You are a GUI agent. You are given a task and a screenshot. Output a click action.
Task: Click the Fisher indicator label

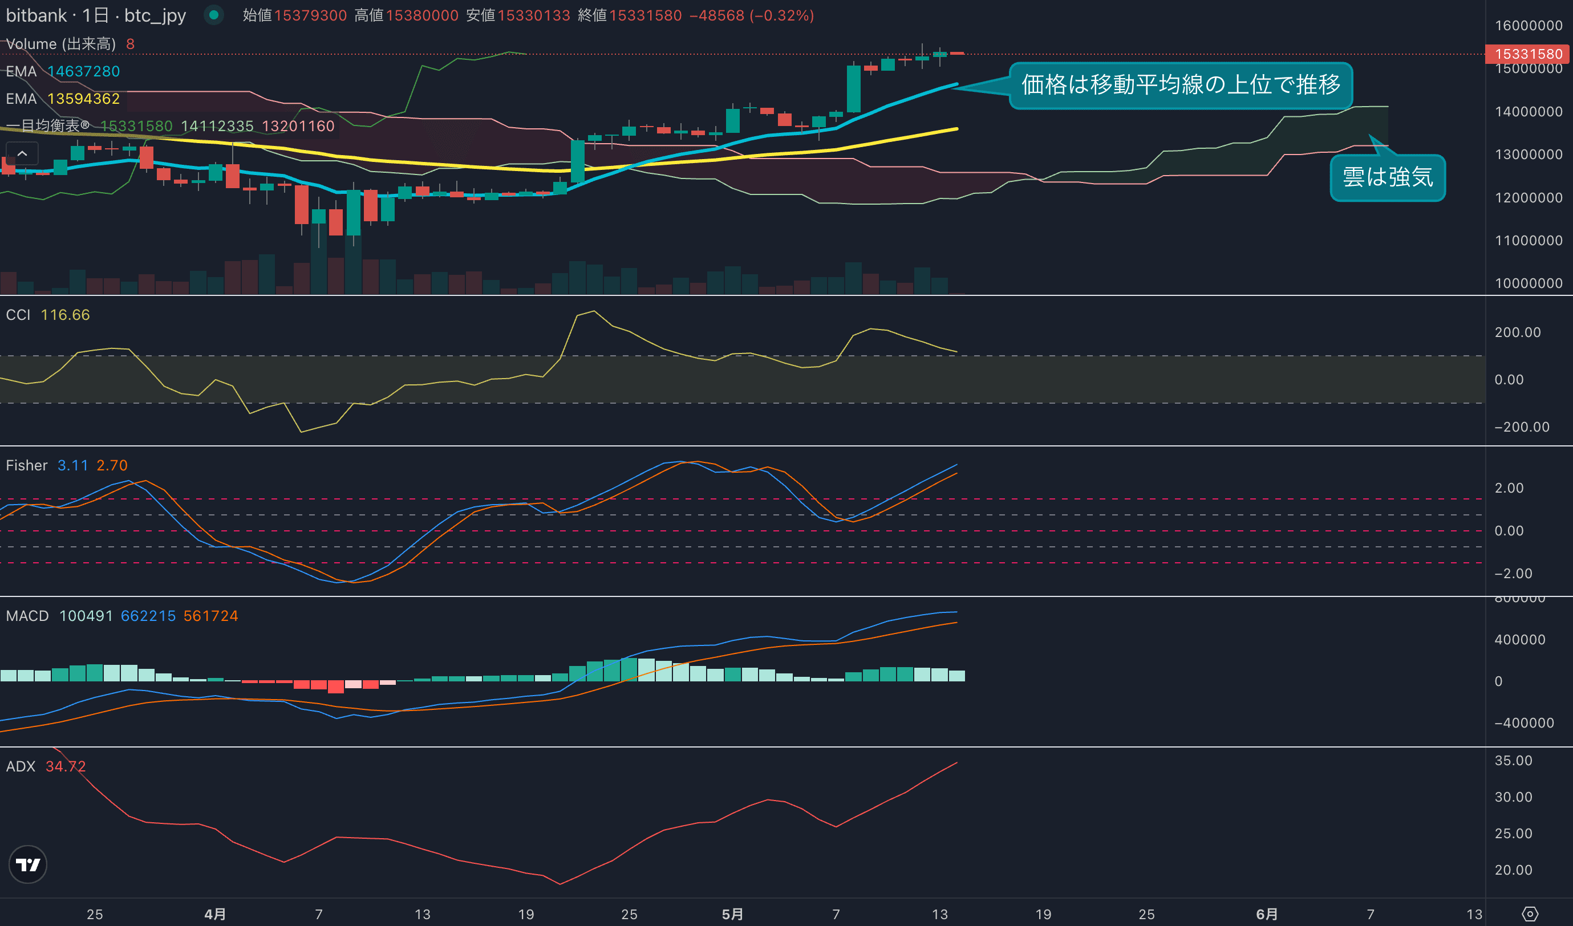(x=26, y=465)
